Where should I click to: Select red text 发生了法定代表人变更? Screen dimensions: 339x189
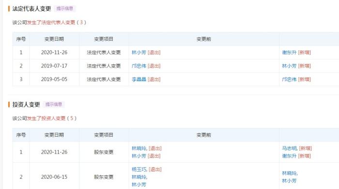point(51,22)
